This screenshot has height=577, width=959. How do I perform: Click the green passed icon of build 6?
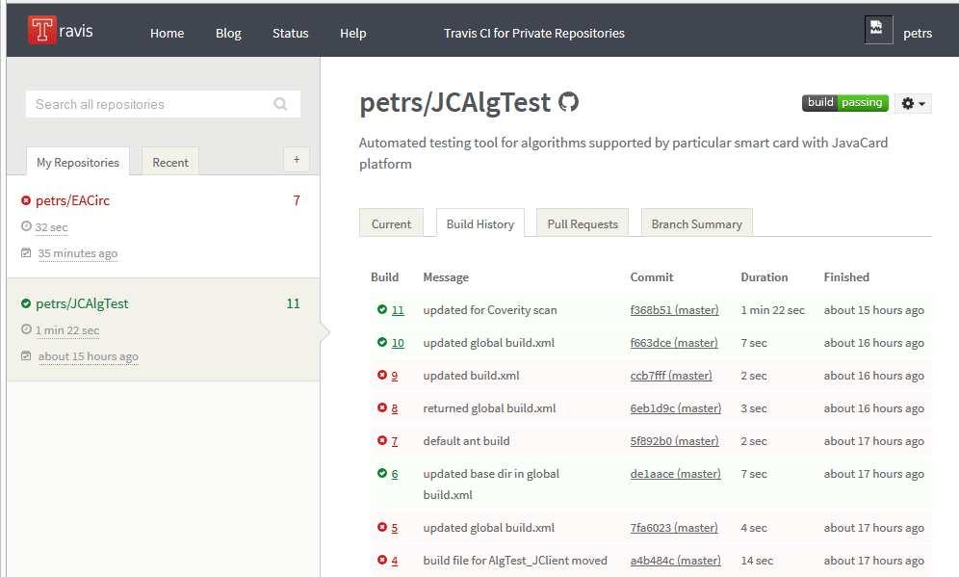pos(382,473)
